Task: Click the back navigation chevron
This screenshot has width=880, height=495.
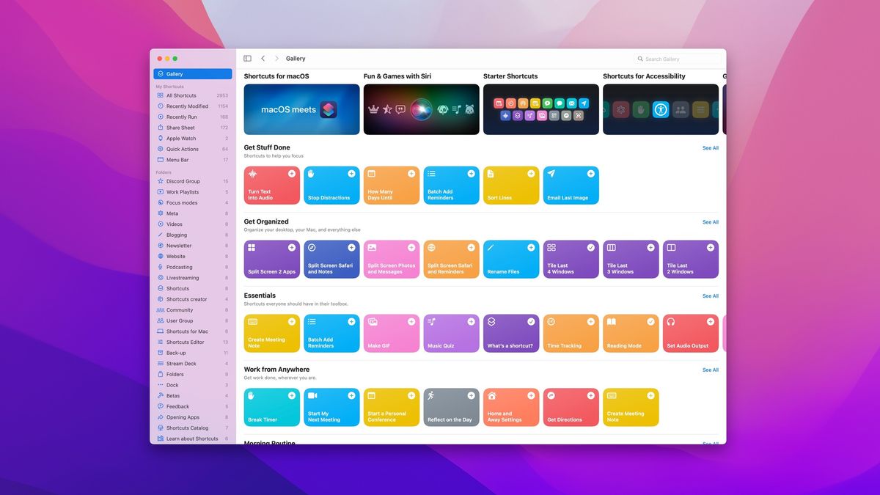Action: 263,58
